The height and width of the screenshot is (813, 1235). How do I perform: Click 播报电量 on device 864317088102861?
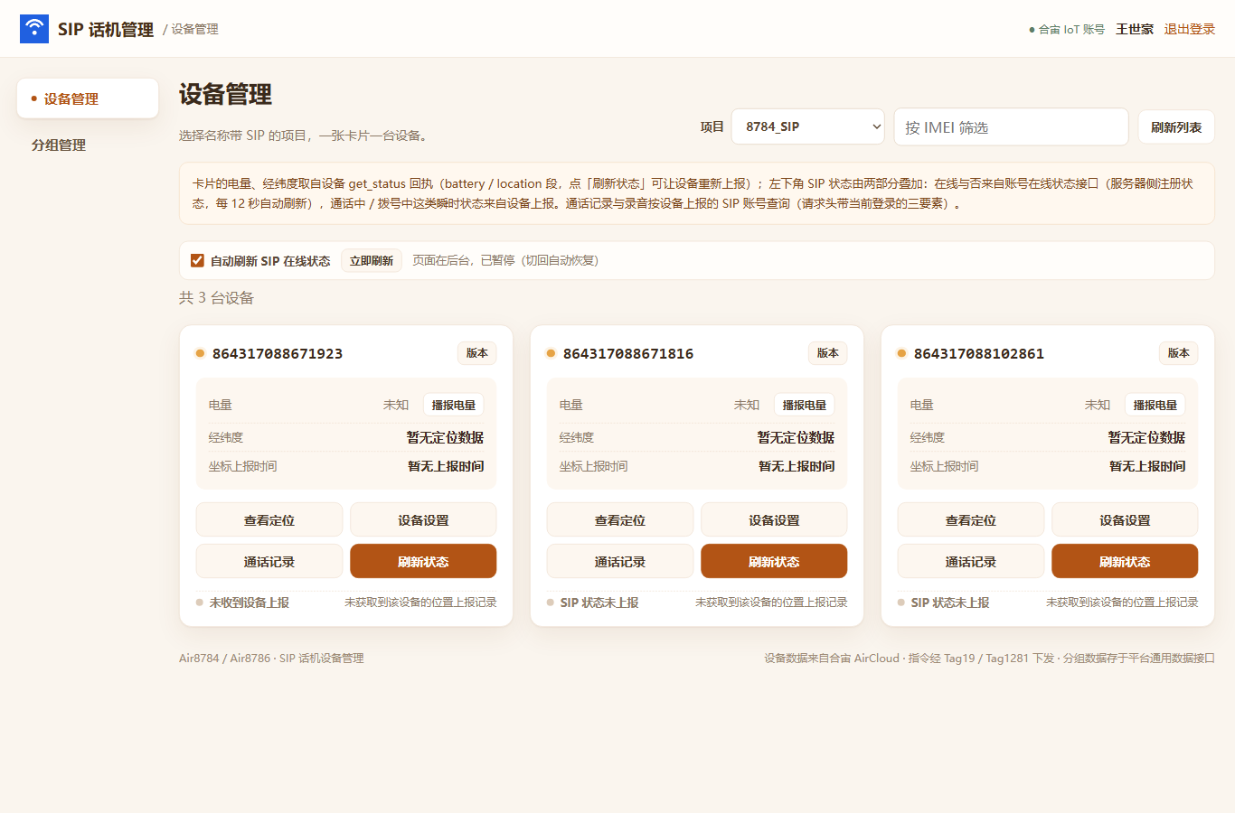click(x=1155, y=405)
